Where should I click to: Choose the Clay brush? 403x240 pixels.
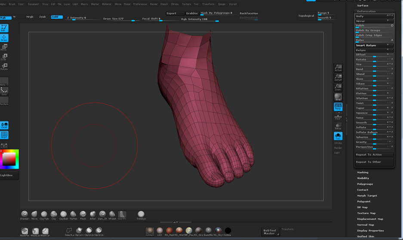click(x=54, y=215)
